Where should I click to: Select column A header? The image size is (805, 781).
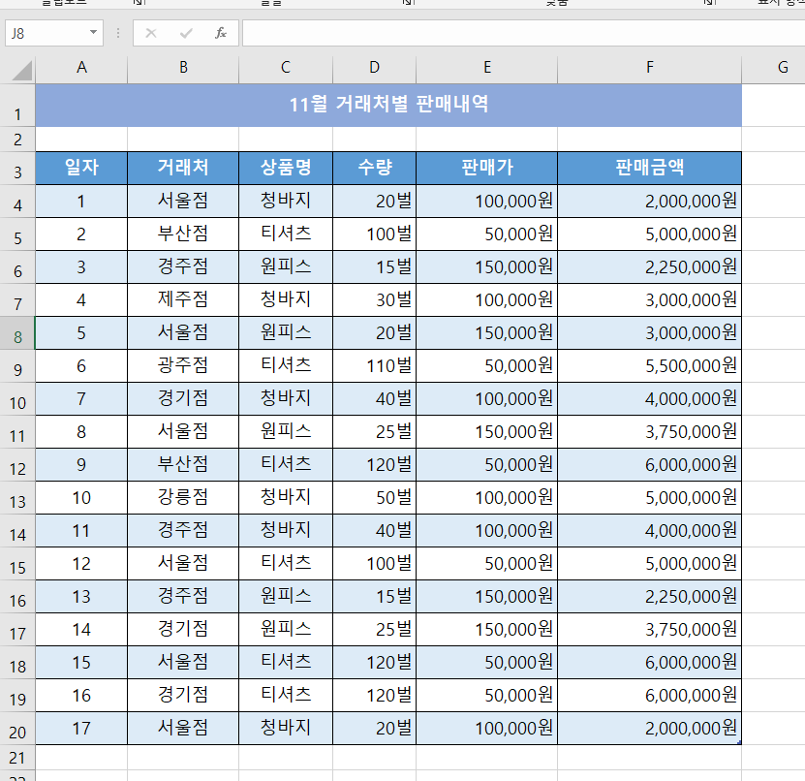tap(81, 67)
